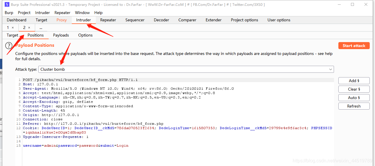Select the Intruder tool tab

pyautogui.click(x=83, y=20)
